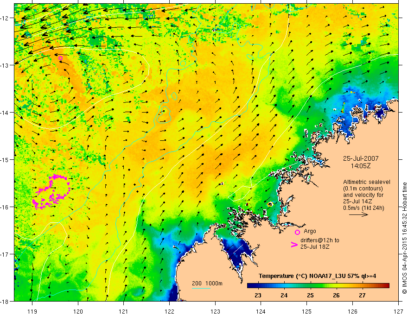
Task: Click longitude axis label '122'
Action: click(x=169, y=311)
